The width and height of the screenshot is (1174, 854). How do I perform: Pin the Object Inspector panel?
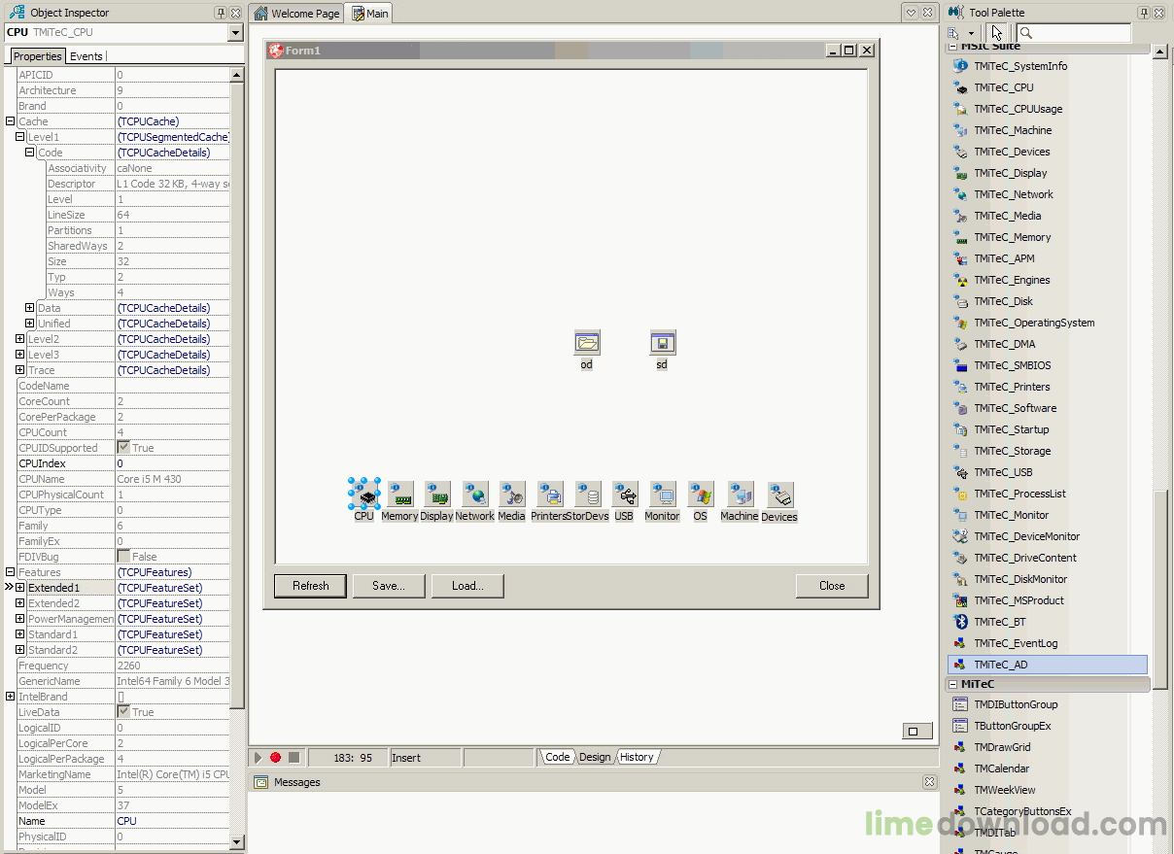(x=221, y=13)
